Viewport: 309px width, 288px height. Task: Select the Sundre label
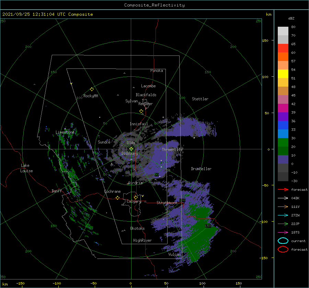click(x=104, y=142)
